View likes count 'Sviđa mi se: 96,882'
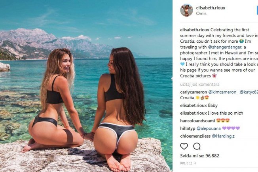Screen dimensions: 258x172 tap(199, 156)
